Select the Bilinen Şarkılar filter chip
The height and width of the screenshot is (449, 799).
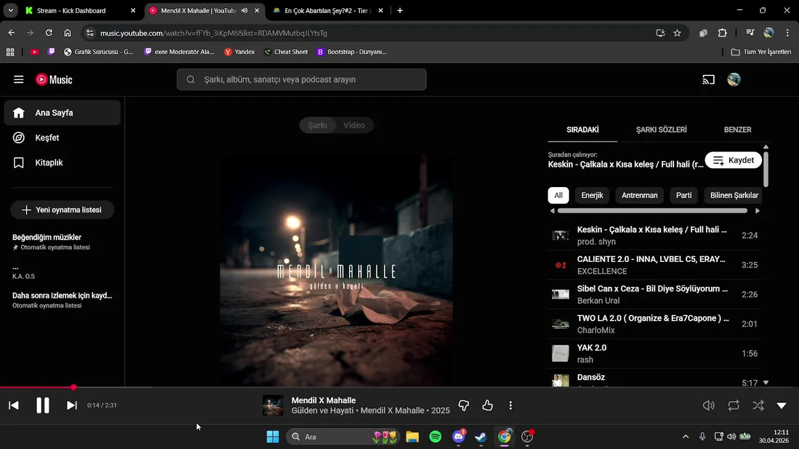click(734, 195)
